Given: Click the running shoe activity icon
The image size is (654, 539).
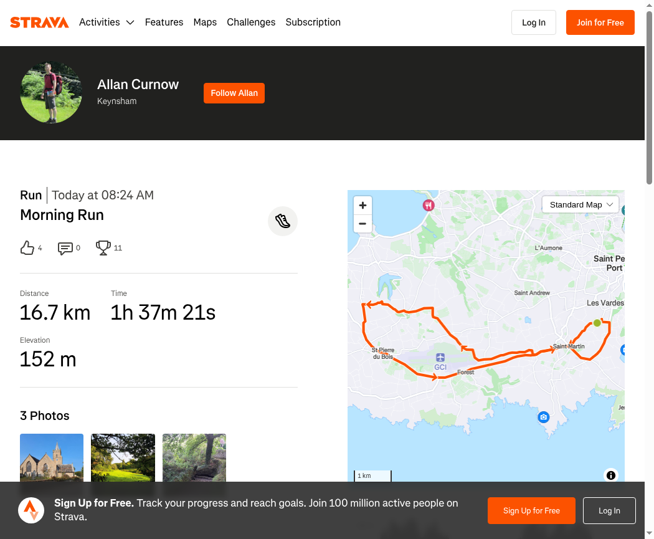Looking at the screenshot, I should point(283,221).
